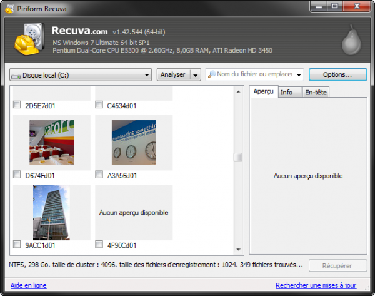Image resolution: width=375 pixels, height=296 pixels.
Task: Click the file list vertical scrollbar thumb
Action: 237,157
